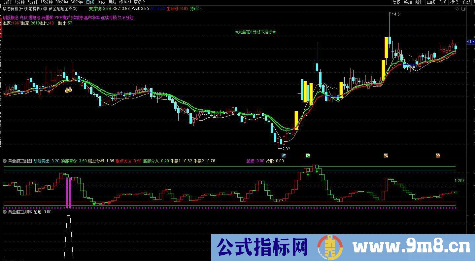Viewport: 475px width, 261px height.
Task: Select the 60分钟 period tab
Action: 77,2
